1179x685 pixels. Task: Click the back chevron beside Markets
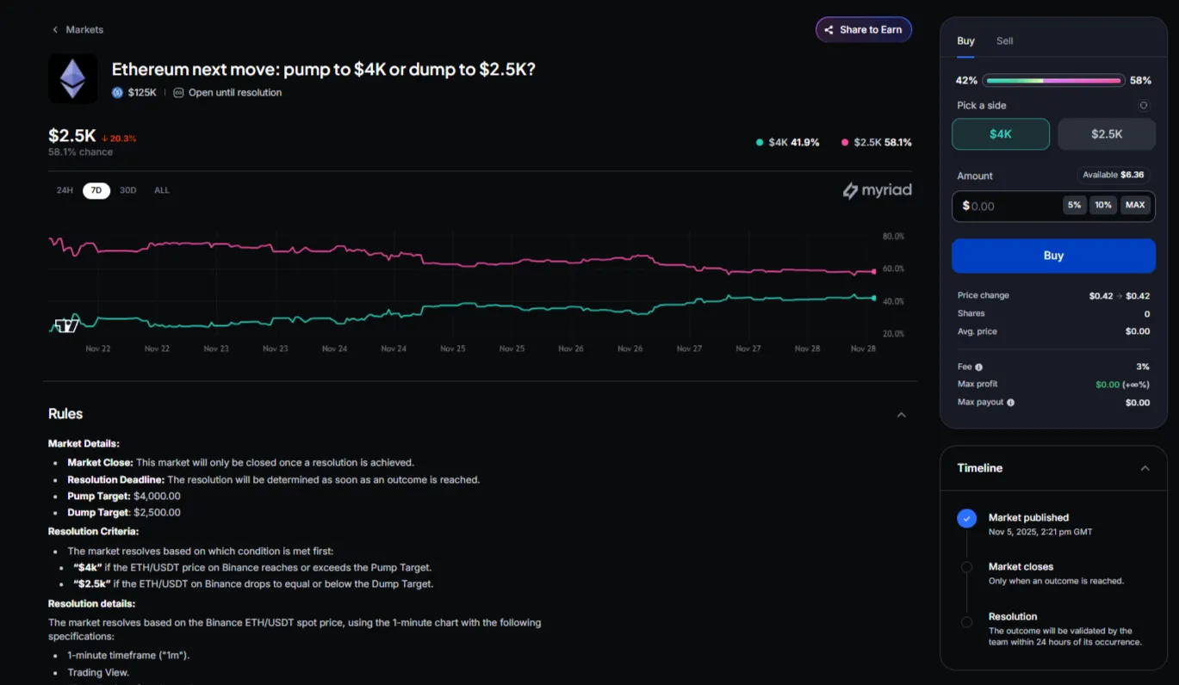coord(56,30)
